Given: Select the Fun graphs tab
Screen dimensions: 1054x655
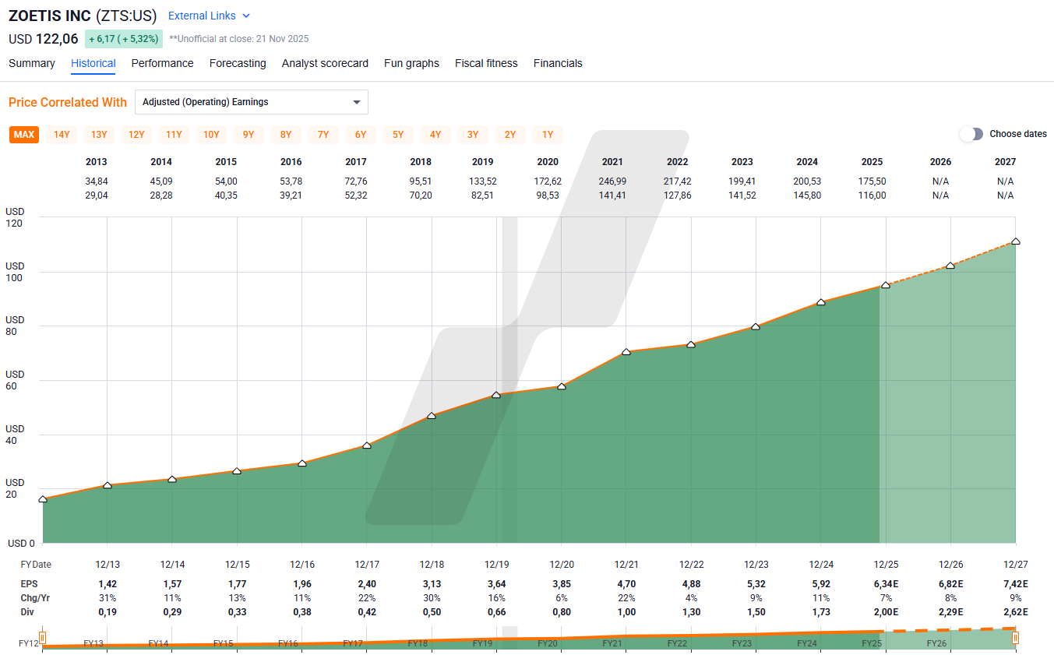Looking at the screenshot, I should point(411,63).
